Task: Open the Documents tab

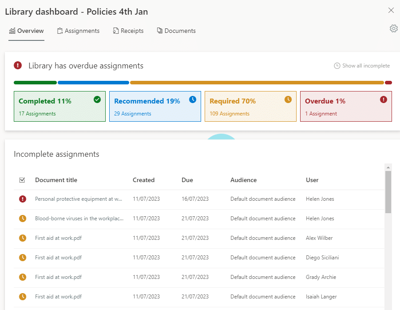Action: [176, 31]
